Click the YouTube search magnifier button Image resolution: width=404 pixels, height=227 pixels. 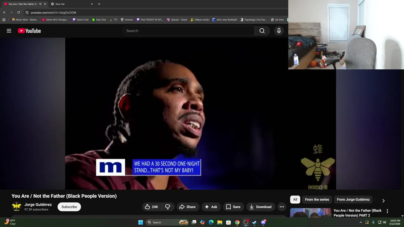tap(262, 31)
